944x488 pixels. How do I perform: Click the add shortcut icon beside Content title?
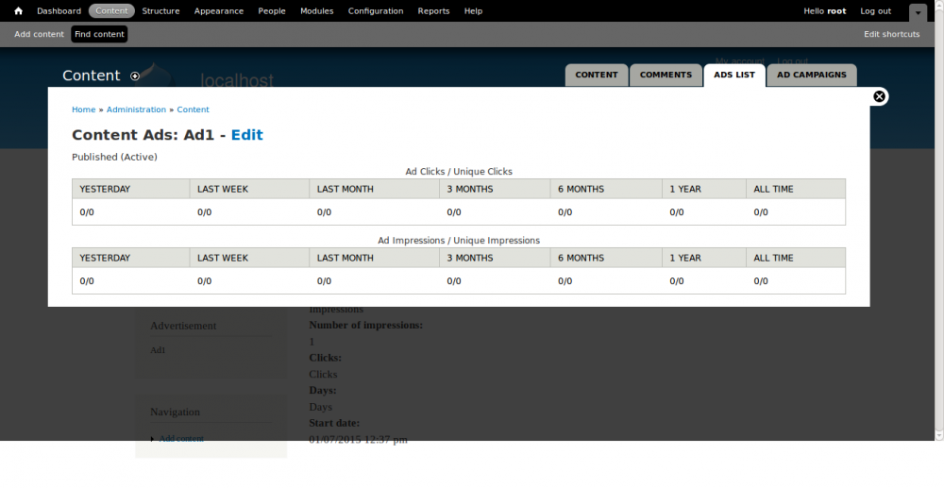[135, 76]
